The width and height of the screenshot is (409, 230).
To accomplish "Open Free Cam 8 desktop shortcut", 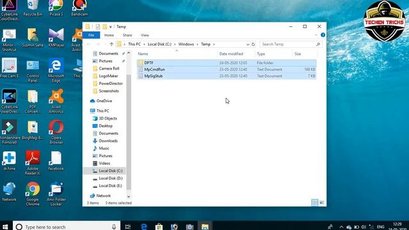I will [10, 68].
